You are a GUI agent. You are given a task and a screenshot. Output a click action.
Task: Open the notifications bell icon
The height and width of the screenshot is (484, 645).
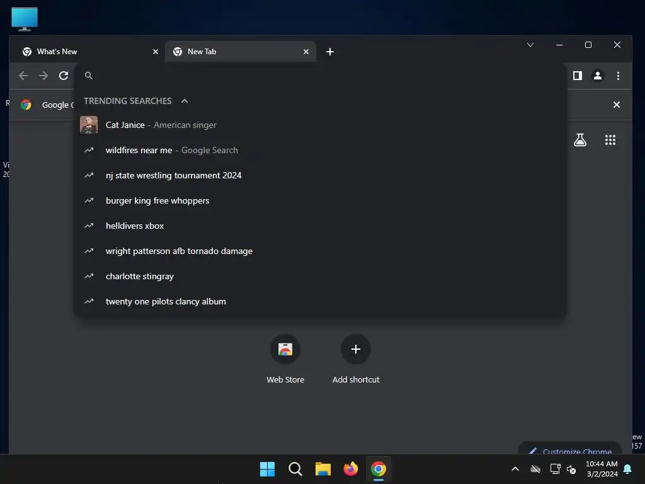(x=628, y=469)
